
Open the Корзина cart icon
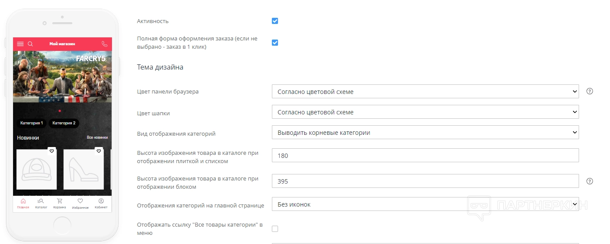click(60, 201)
